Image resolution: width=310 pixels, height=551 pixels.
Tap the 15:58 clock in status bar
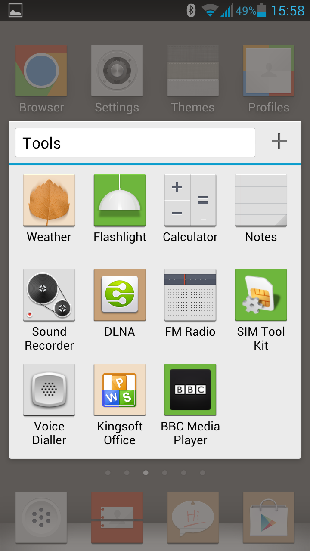click(x=288, y=10)
